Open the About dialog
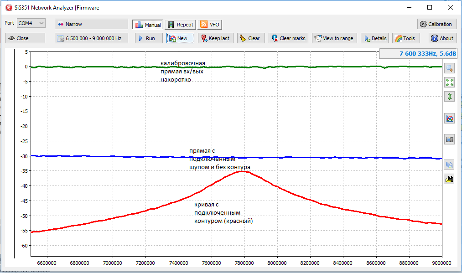 pyautogui.click(x=442, y=38)
